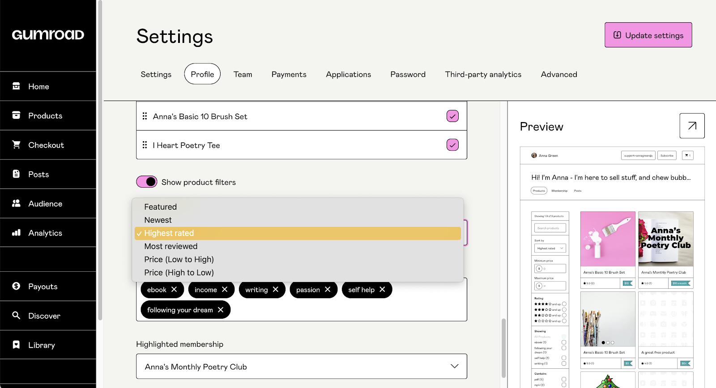Grab the drag handle for I Heart Poetry Tee
The height and width of the screenshot is (388, 716).
click(145, 145)
